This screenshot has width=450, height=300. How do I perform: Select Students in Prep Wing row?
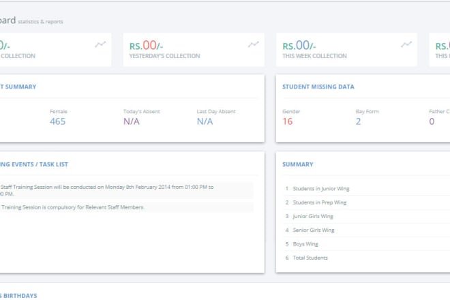point(366,202)
